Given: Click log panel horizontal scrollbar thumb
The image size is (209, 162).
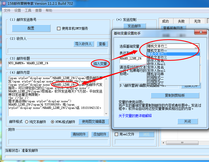Looking at the screenshot, I should 182,143.
